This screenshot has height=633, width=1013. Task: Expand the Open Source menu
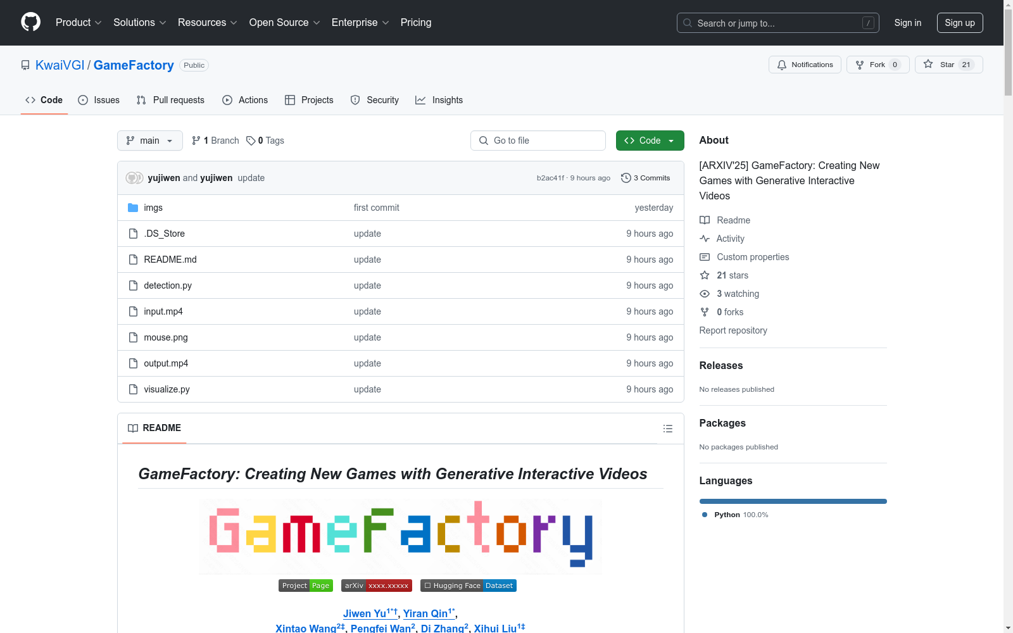tap(285, 23)
